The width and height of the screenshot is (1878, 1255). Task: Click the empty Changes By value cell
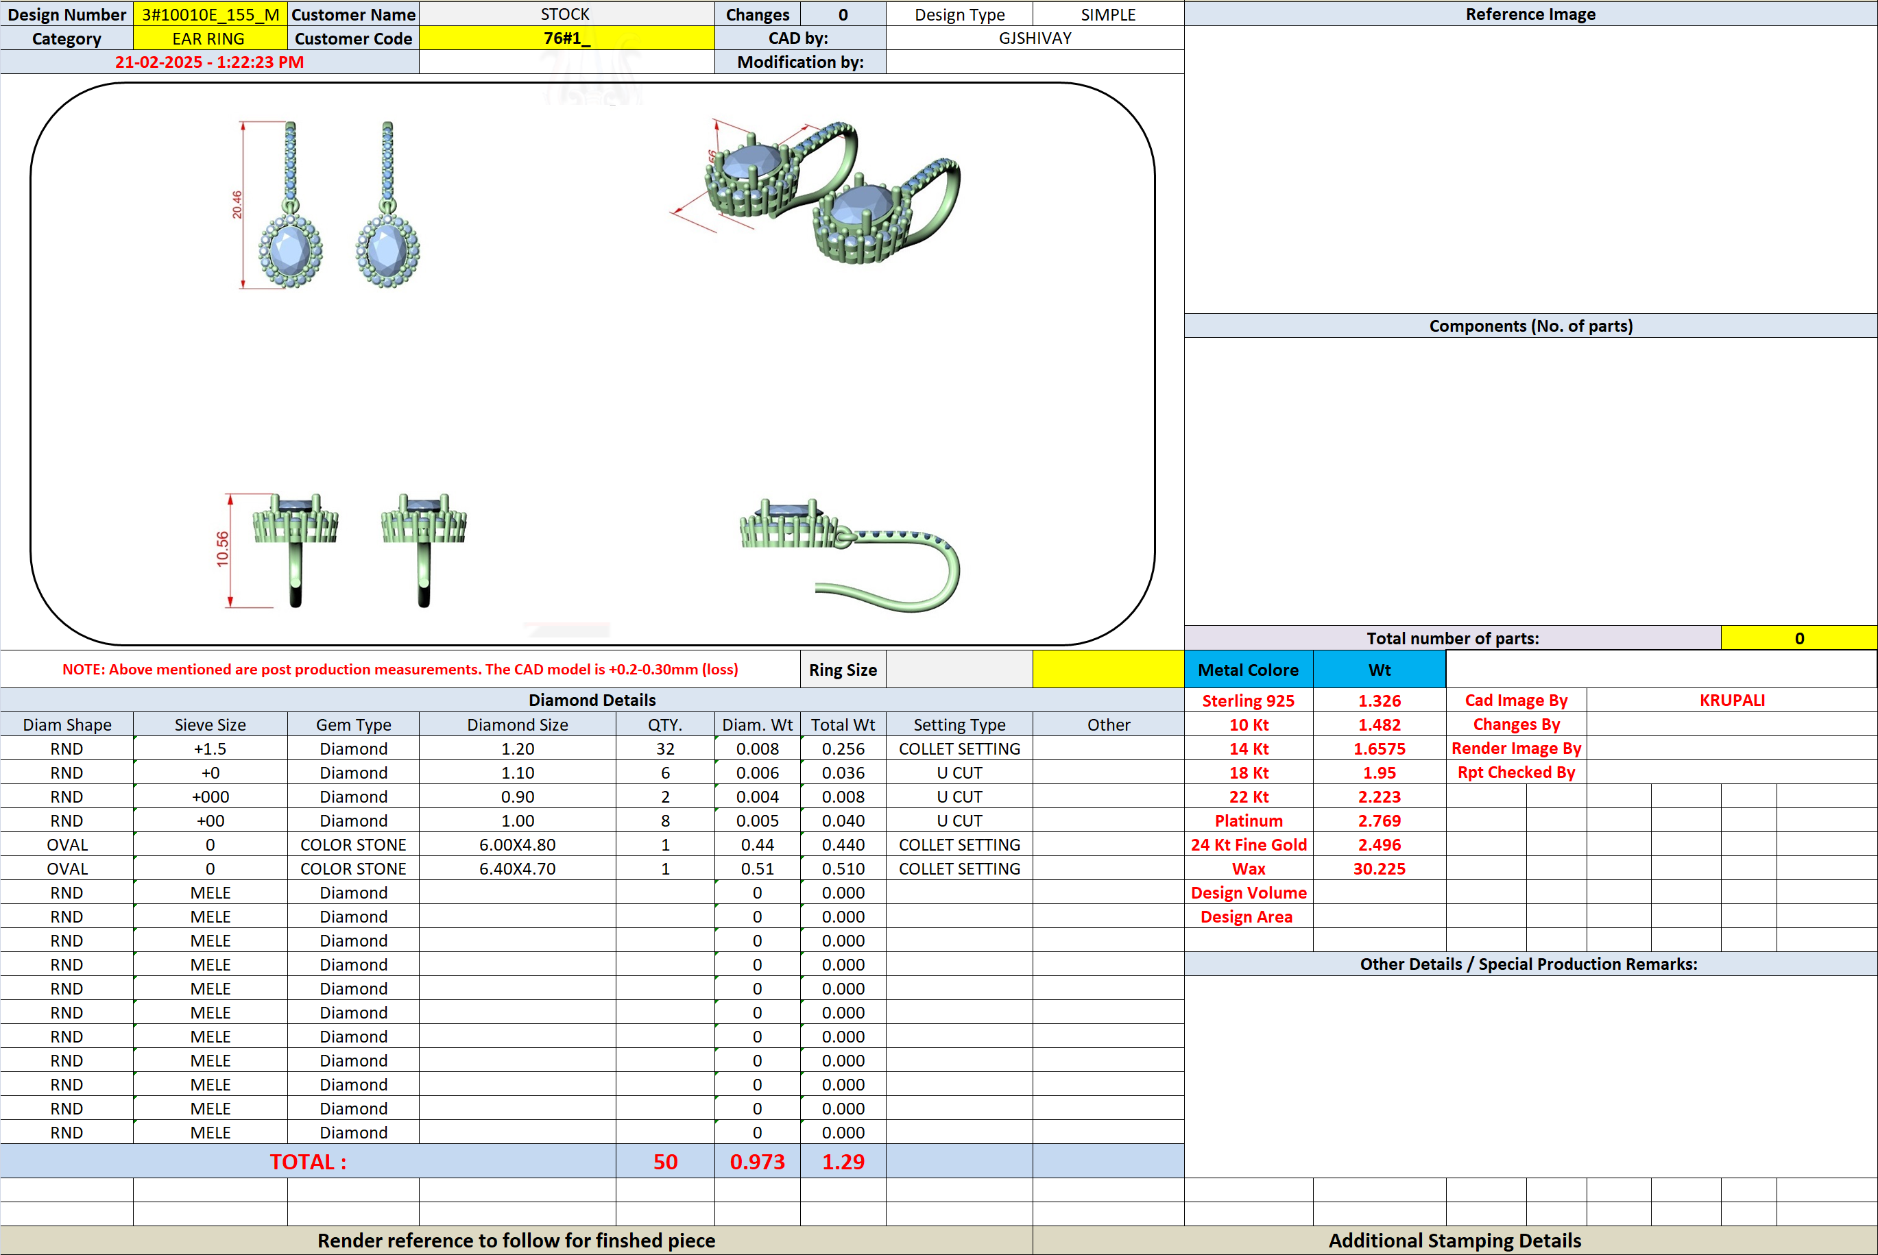click(x=1731, y=724)
